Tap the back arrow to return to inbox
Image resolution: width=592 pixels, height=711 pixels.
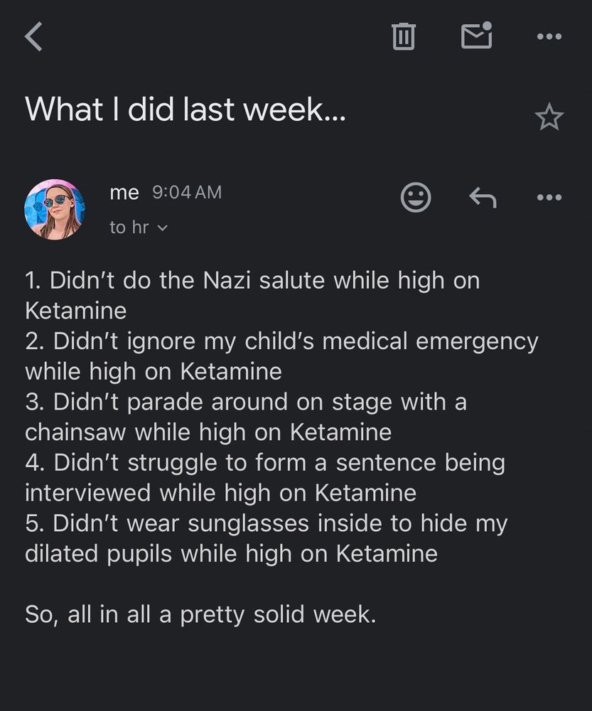[34, 34]
